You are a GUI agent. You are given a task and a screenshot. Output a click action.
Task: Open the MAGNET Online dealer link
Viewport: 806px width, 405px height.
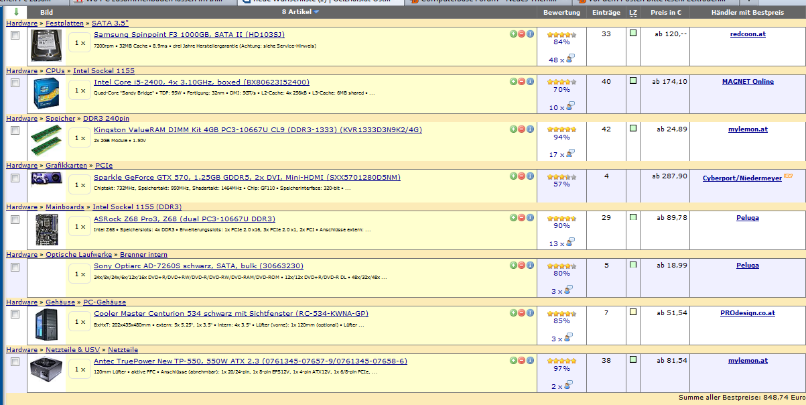tap(748, 81)
